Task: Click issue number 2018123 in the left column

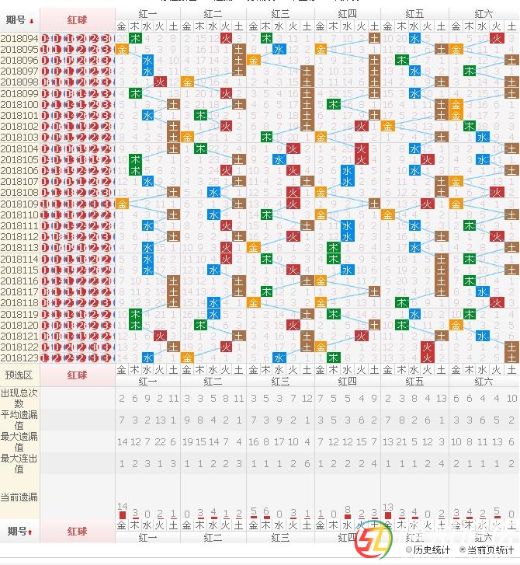Action: 19,358
